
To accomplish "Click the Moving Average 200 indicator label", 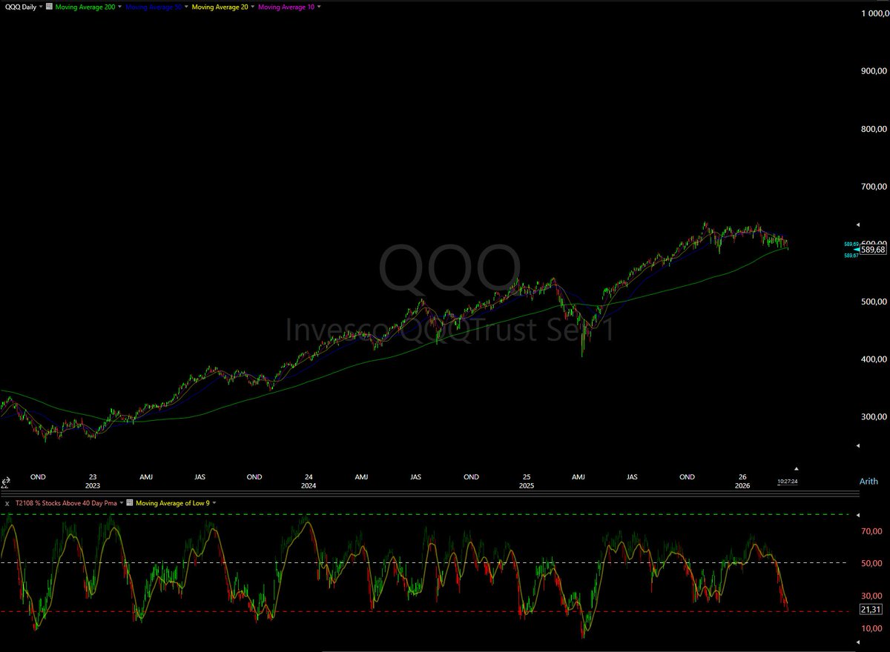I will (85, 6).
